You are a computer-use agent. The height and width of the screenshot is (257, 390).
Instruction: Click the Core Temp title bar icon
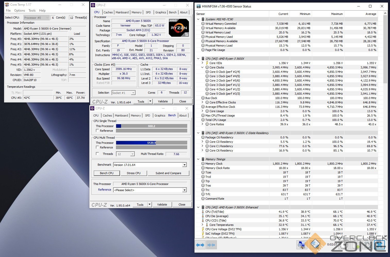[x=7, y=5]
